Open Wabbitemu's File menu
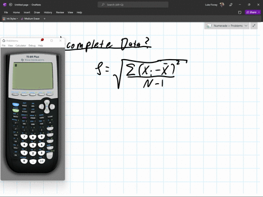Screen dimensions: 263x197 pyautogui.click(x=4, y=45)
